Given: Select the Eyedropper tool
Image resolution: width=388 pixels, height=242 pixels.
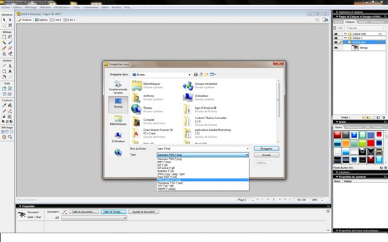Looking at the screenshot, I should click(x=4, y=106).
